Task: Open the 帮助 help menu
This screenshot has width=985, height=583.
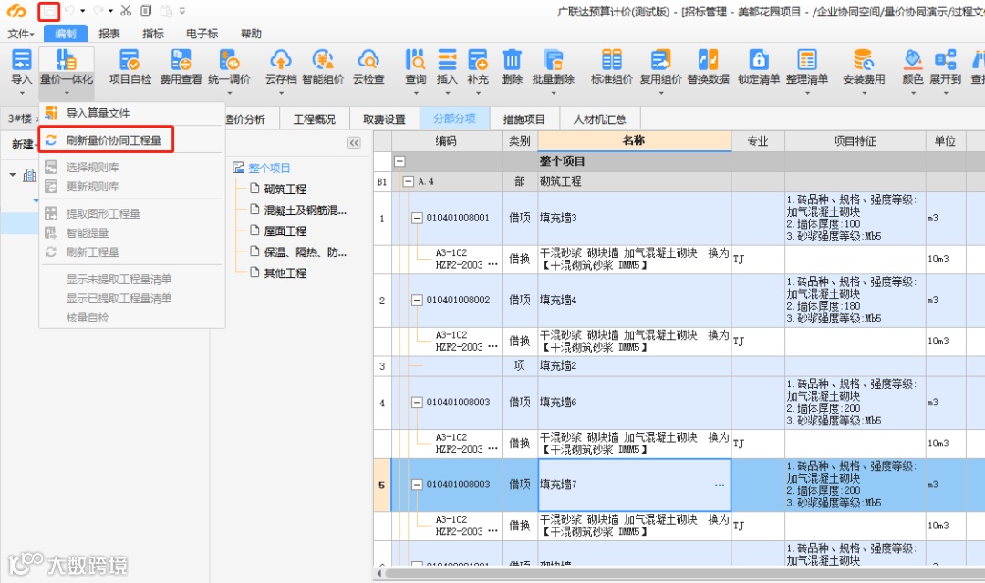Action: [x=251, y=34]
